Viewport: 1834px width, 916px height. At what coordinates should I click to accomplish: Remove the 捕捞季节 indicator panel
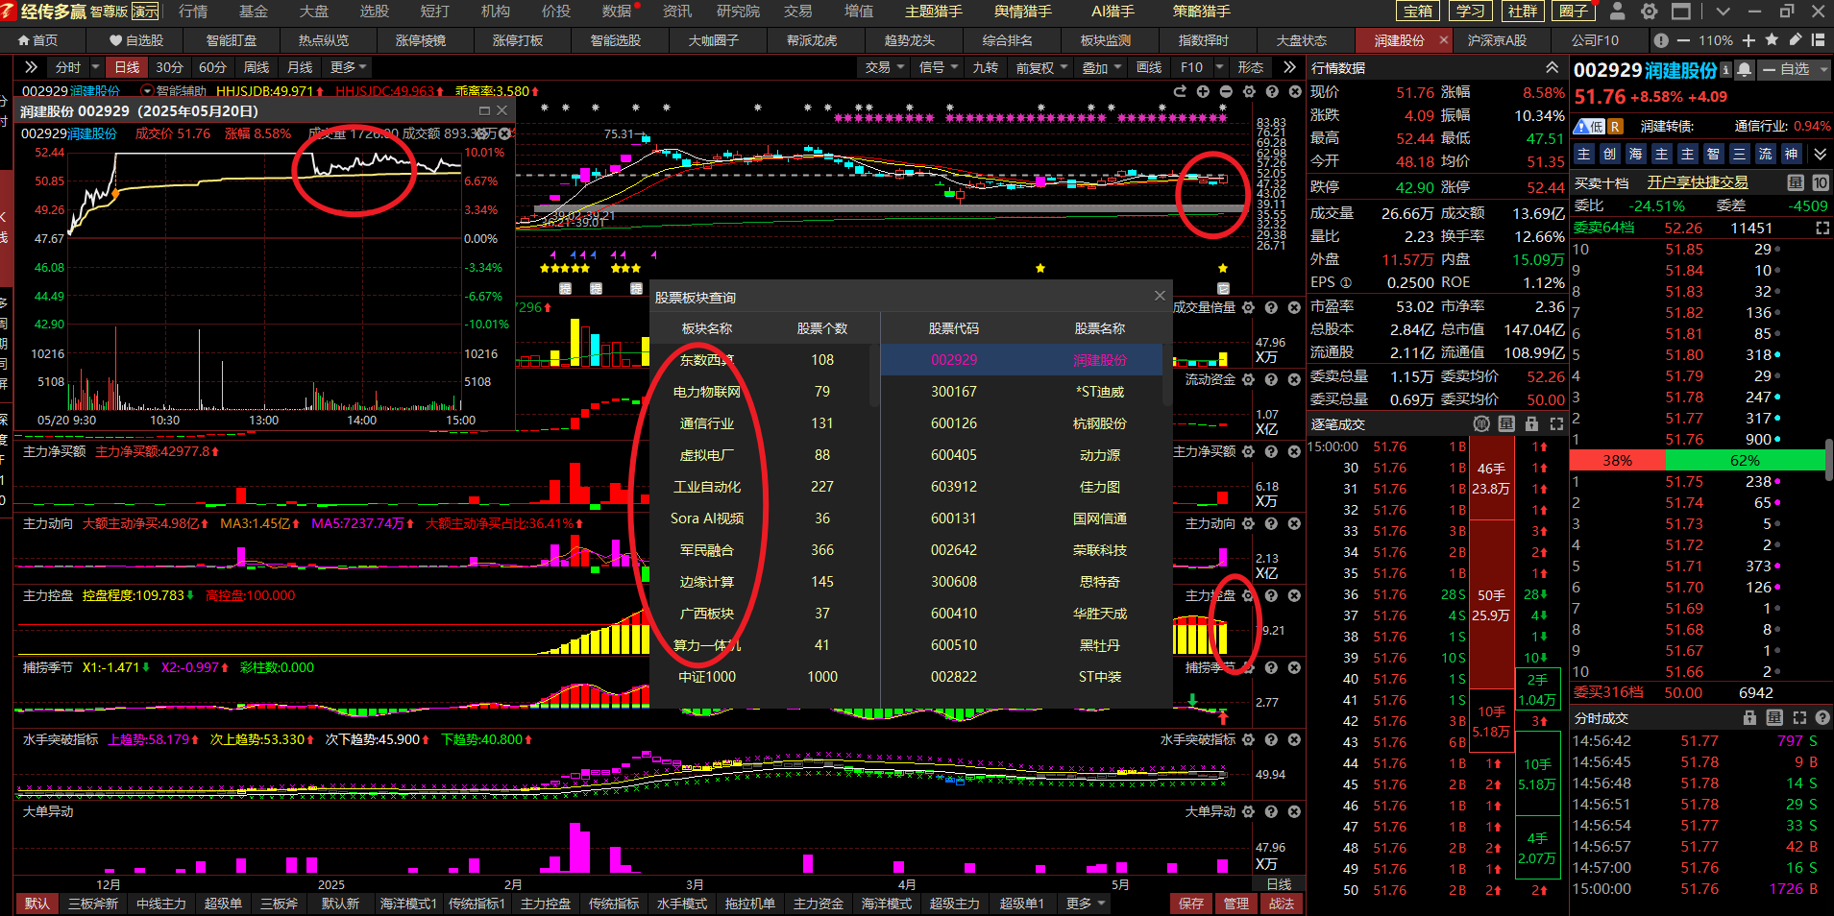tap(1294, 667)
